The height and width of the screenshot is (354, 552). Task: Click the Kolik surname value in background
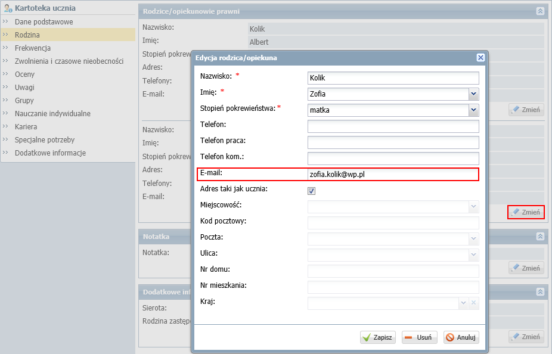257,29
